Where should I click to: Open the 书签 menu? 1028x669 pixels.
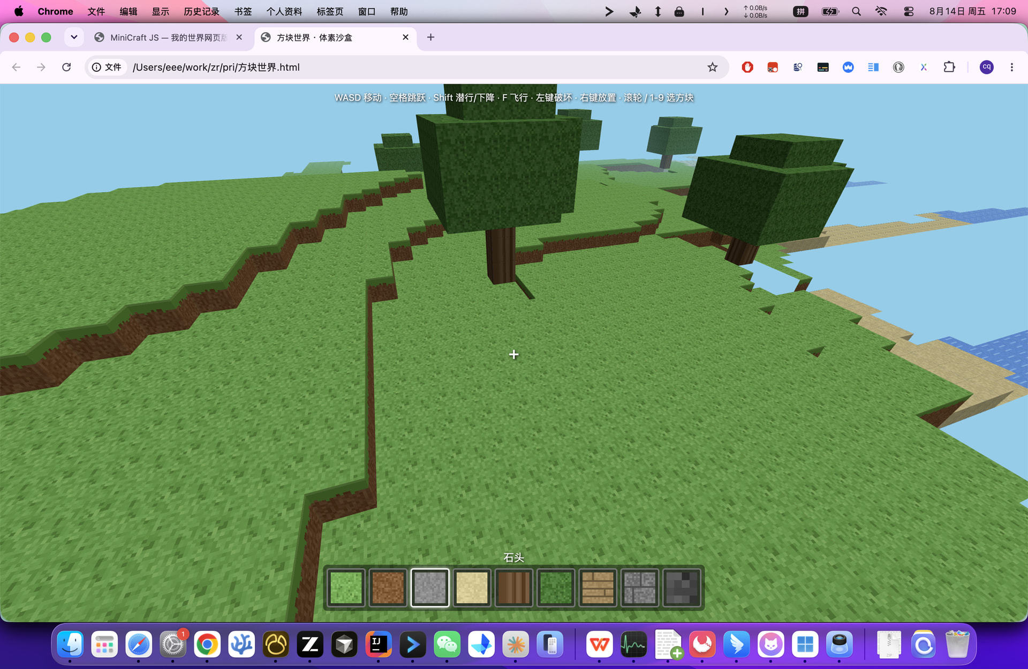coord(243,11)
